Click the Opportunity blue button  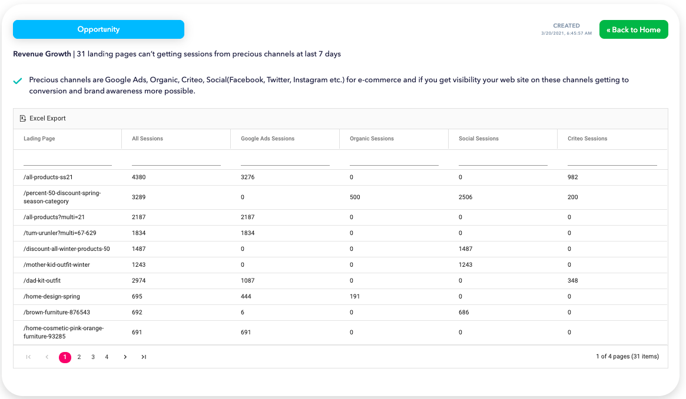pyautogui.click(x=98, y=29)
